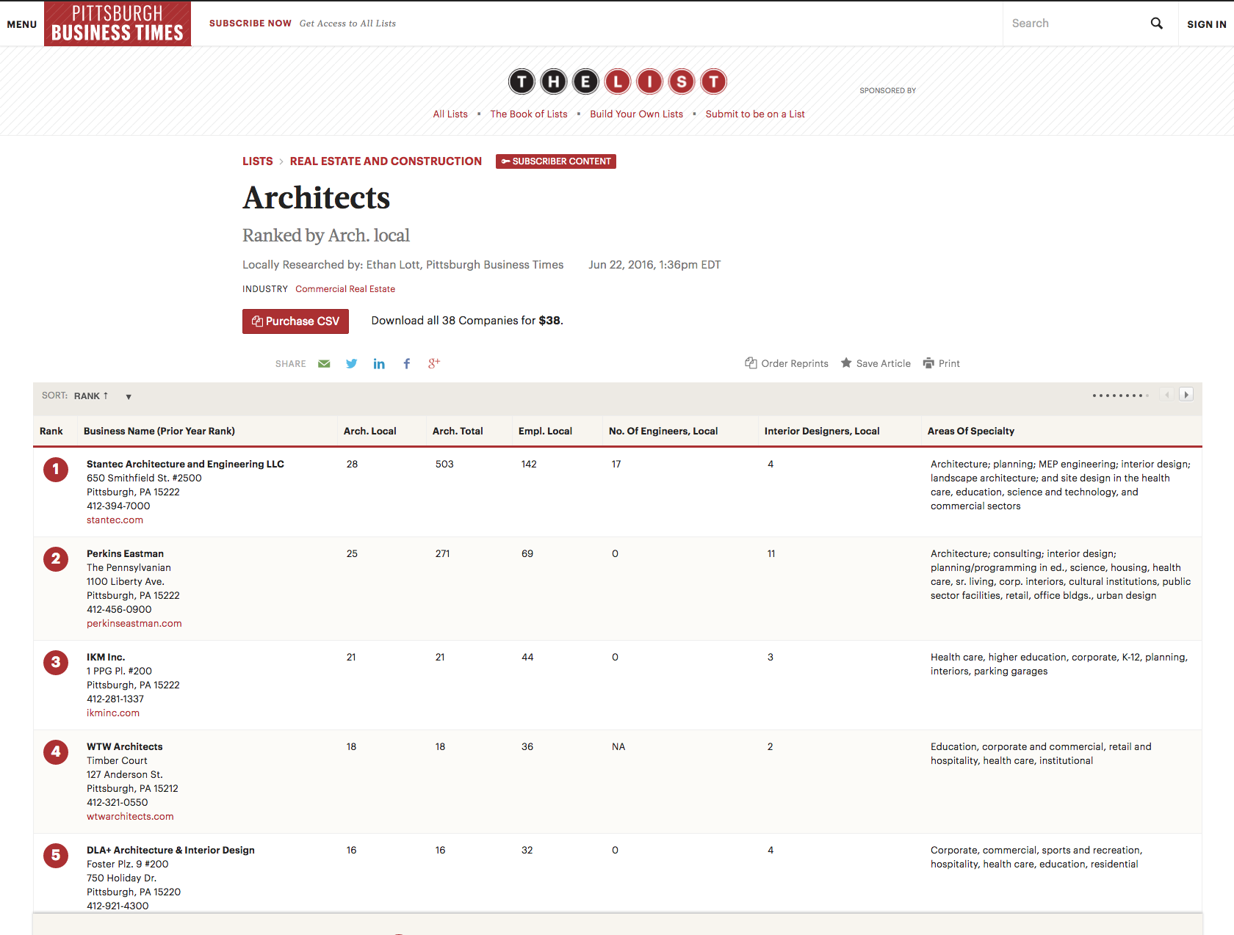
Task: Click rank 3 circle badge
Action: point(56,663)
